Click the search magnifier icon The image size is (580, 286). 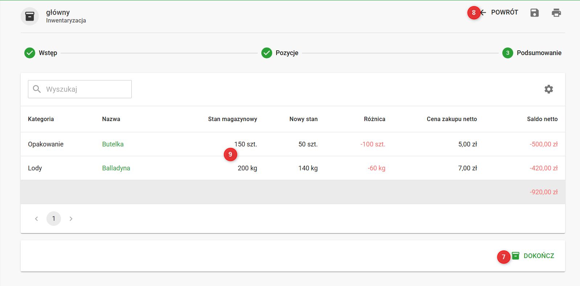[x=37, y=89]
